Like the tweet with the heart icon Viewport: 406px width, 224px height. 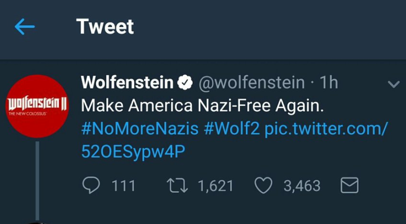click(x=263, y=185)
